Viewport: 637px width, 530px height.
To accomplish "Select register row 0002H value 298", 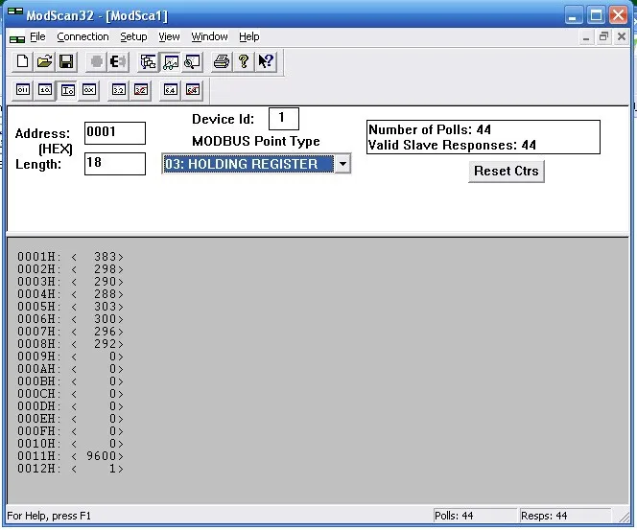I will tap(70, 269).
